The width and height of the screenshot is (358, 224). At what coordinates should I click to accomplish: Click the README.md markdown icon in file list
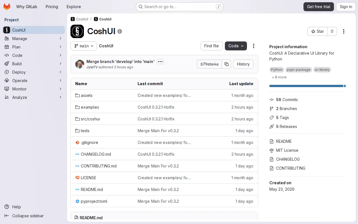[x=77, y=190]
